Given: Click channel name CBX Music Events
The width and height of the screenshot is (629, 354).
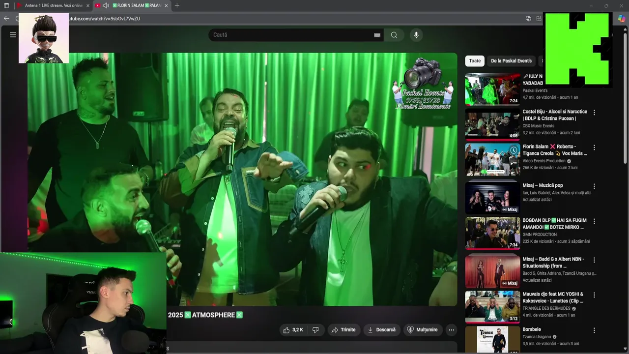Looking at the screenshot, I should [x=538, y=126].
